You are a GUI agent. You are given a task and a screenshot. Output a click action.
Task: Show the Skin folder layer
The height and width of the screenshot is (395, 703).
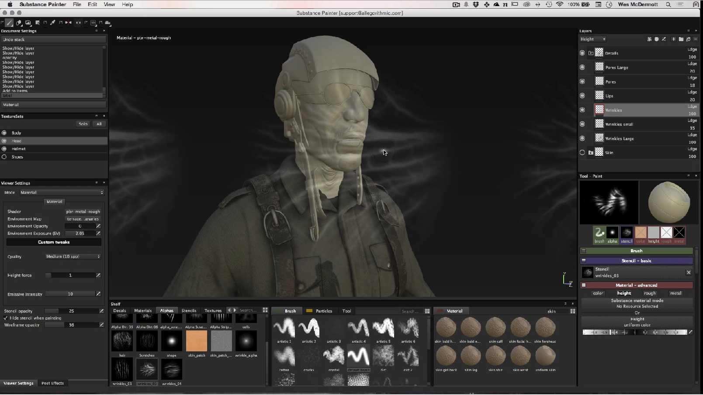pos(582,153)
